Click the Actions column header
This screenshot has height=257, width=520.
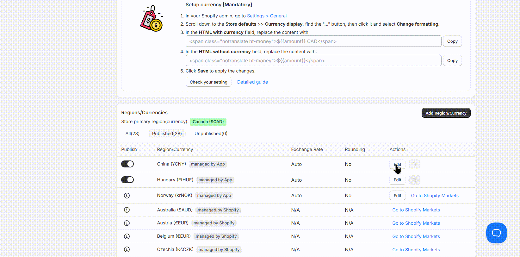[397, 149]
